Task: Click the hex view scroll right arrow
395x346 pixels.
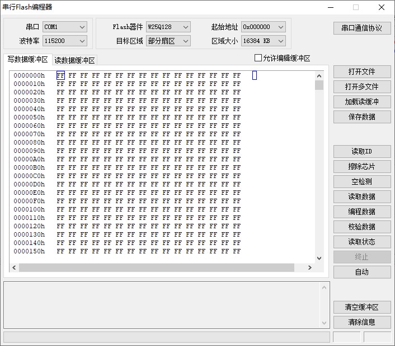Action: 310,268
